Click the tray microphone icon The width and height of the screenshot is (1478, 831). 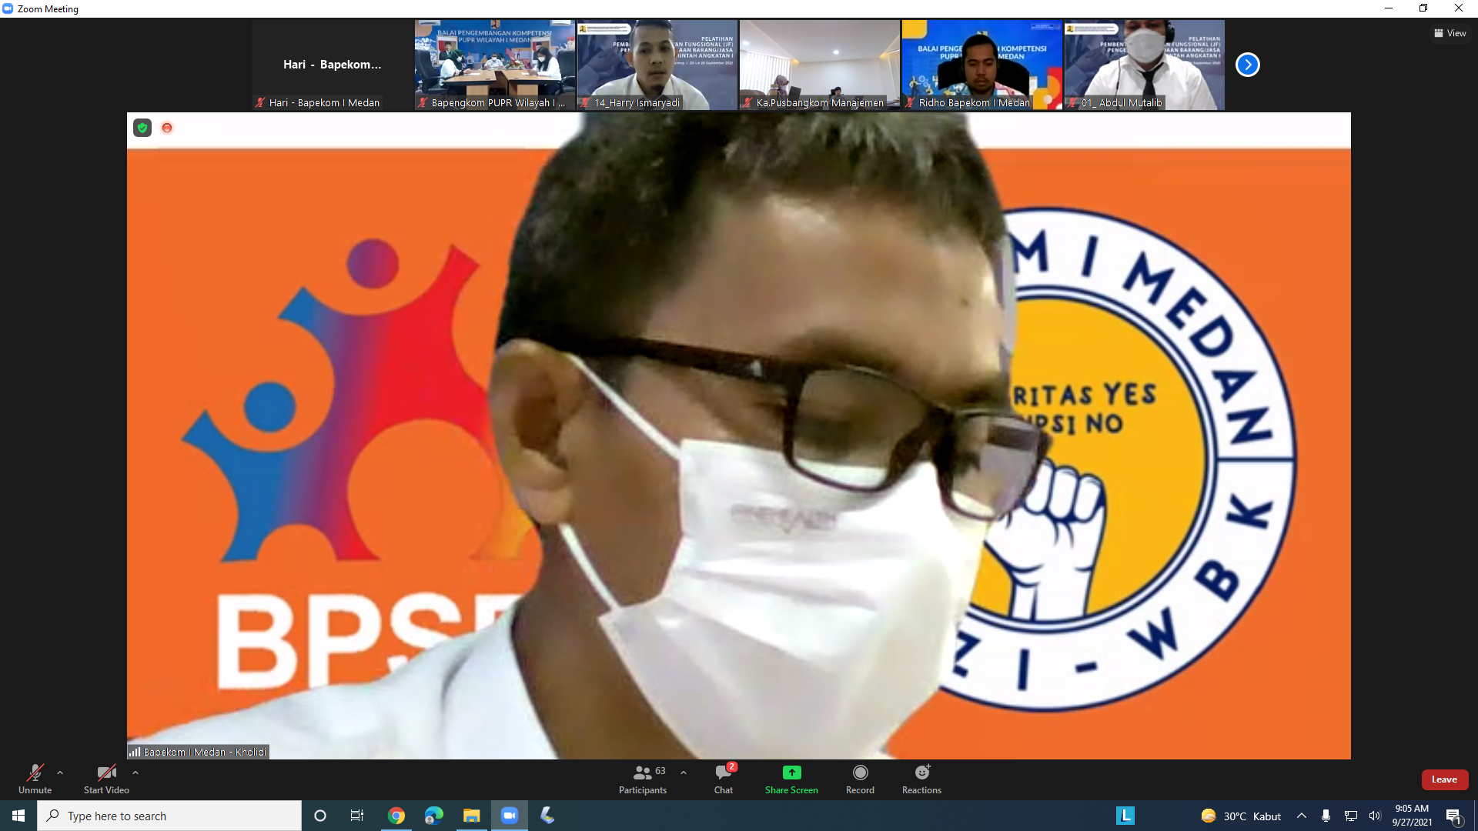[x=1326, y=816]
